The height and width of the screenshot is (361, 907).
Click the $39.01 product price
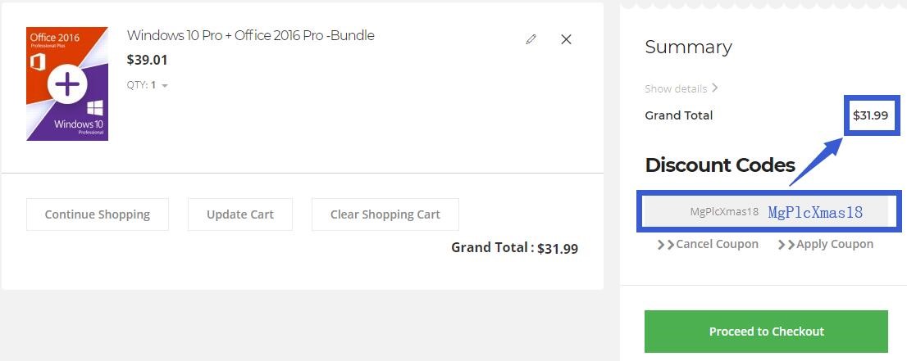tap(148, 60)
